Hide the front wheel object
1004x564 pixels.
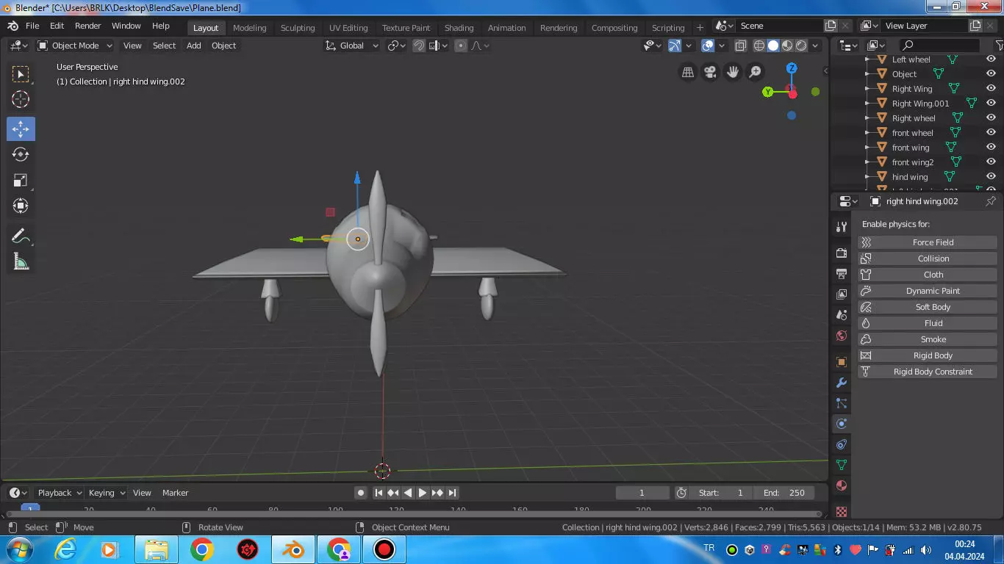pos(991,133)
